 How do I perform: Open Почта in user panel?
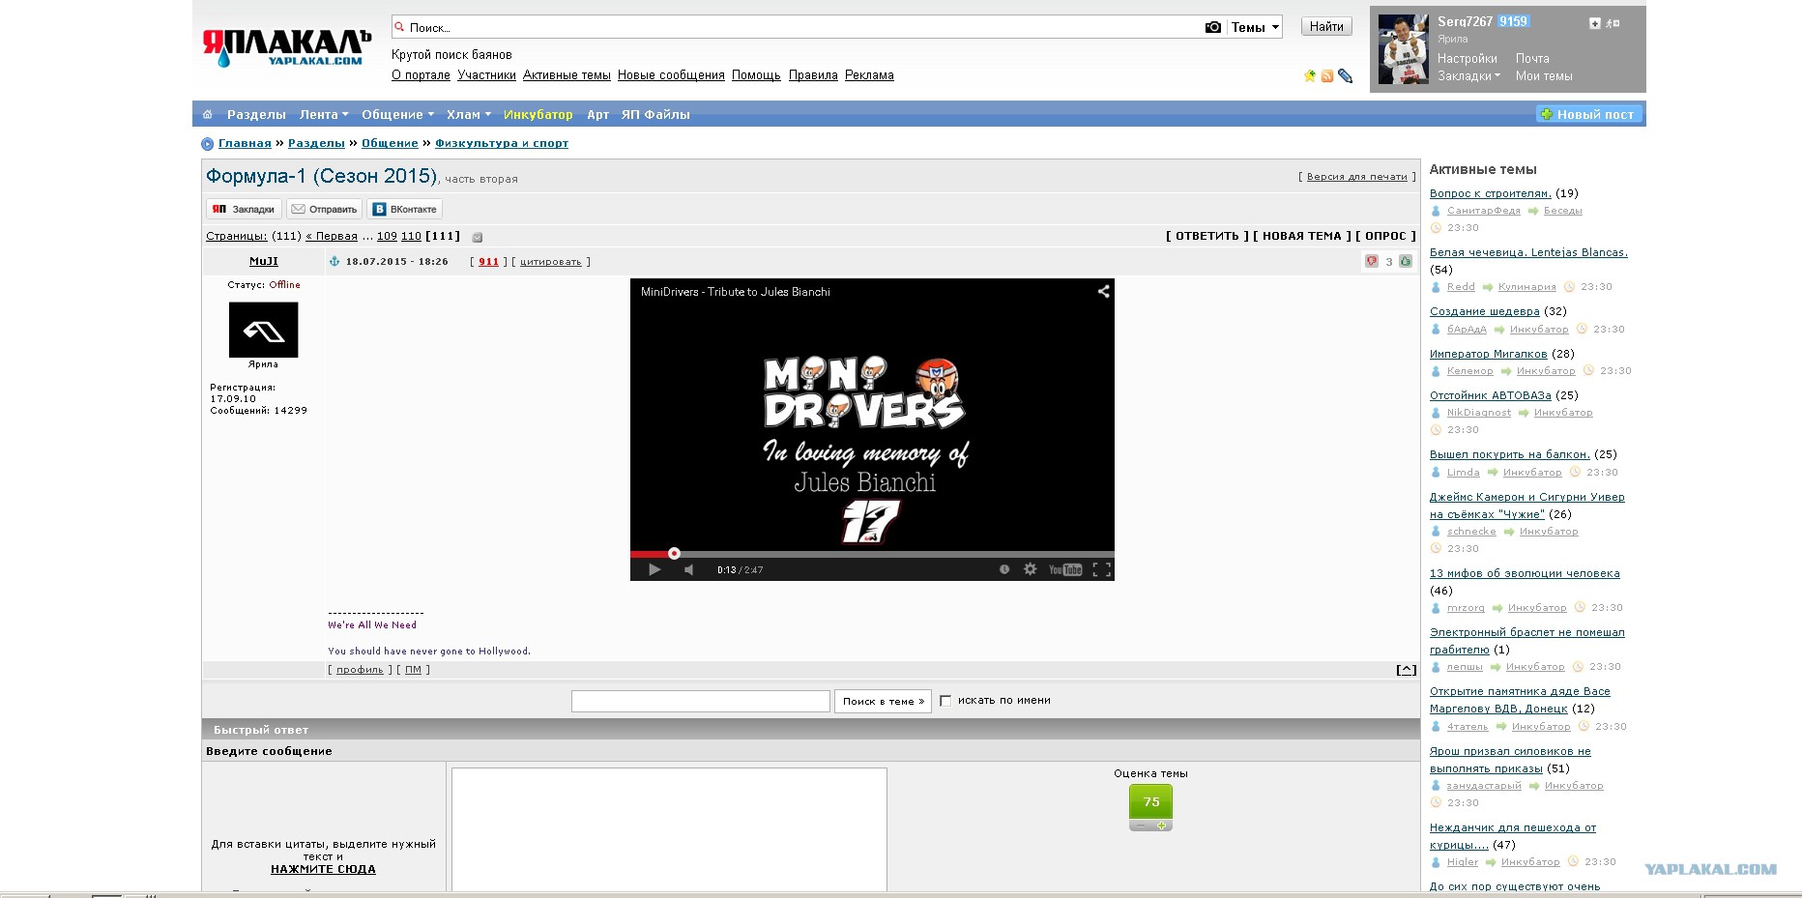click(x=1532, y=58)
